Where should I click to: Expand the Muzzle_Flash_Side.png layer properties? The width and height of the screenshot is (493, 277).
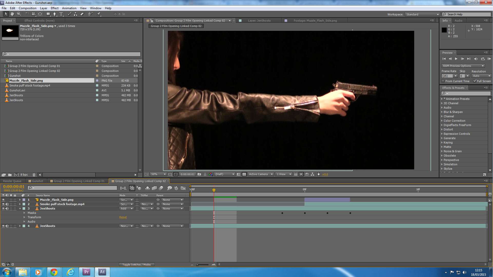(x=20, y=200)
